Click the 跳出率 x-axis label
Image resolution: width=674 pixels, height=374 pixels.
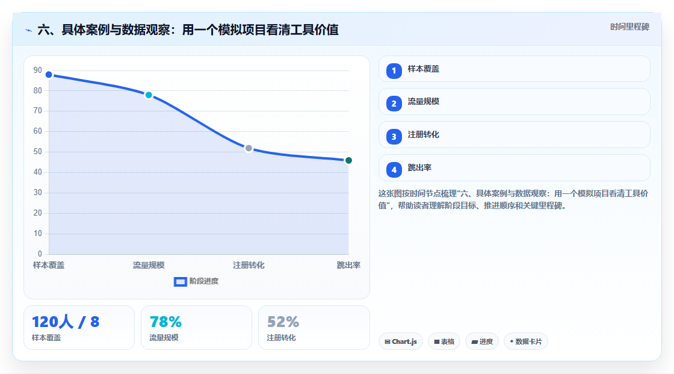point(348,265)
